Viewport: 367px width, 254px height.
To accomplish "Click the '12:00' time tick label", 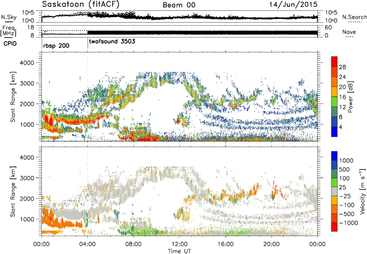I will (179, 244).
